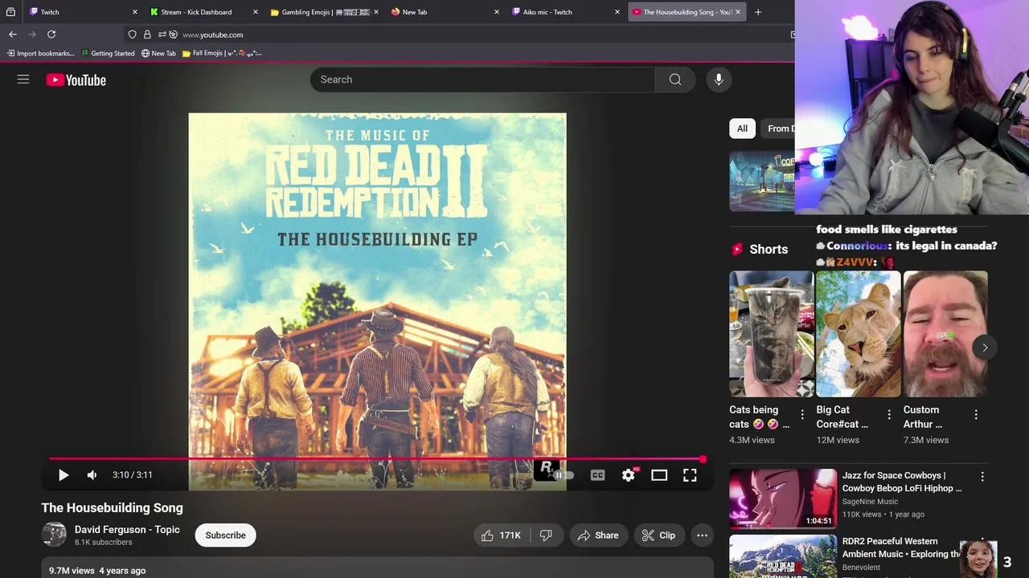Click the Shorts section logo icon

[737, 250]
